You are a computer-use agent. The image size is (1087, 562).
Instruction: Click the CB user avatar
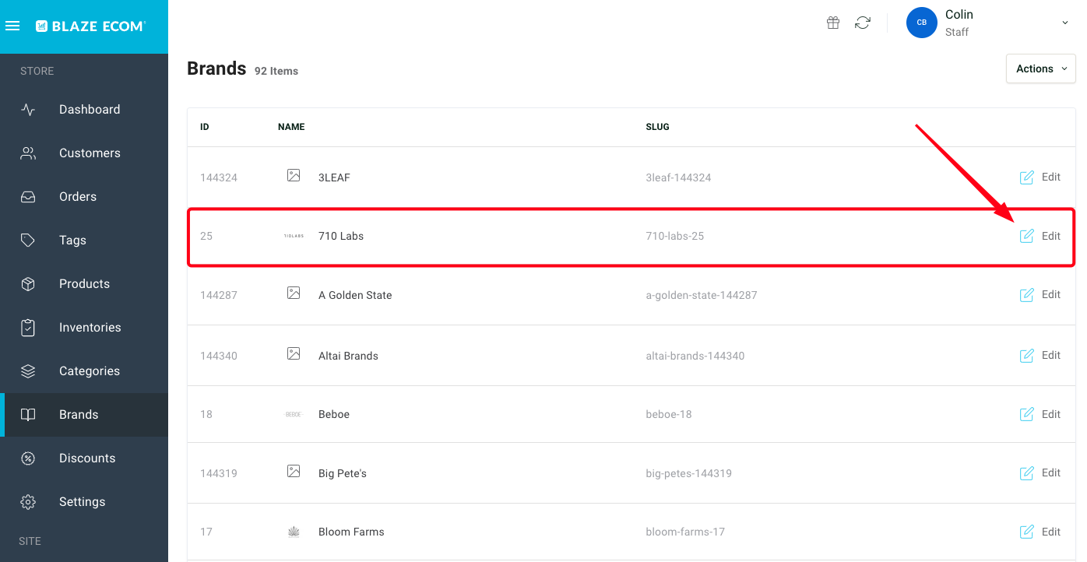[921, 23]
